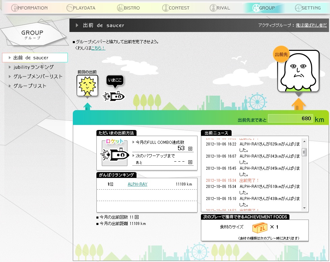Open ALPH-RAY player link in ranking
The image size is (330, 262).
(x=138, y=184)
